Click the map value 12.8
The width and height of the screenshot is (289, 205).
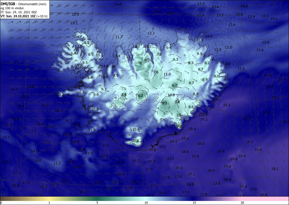(x=75, y=14)
